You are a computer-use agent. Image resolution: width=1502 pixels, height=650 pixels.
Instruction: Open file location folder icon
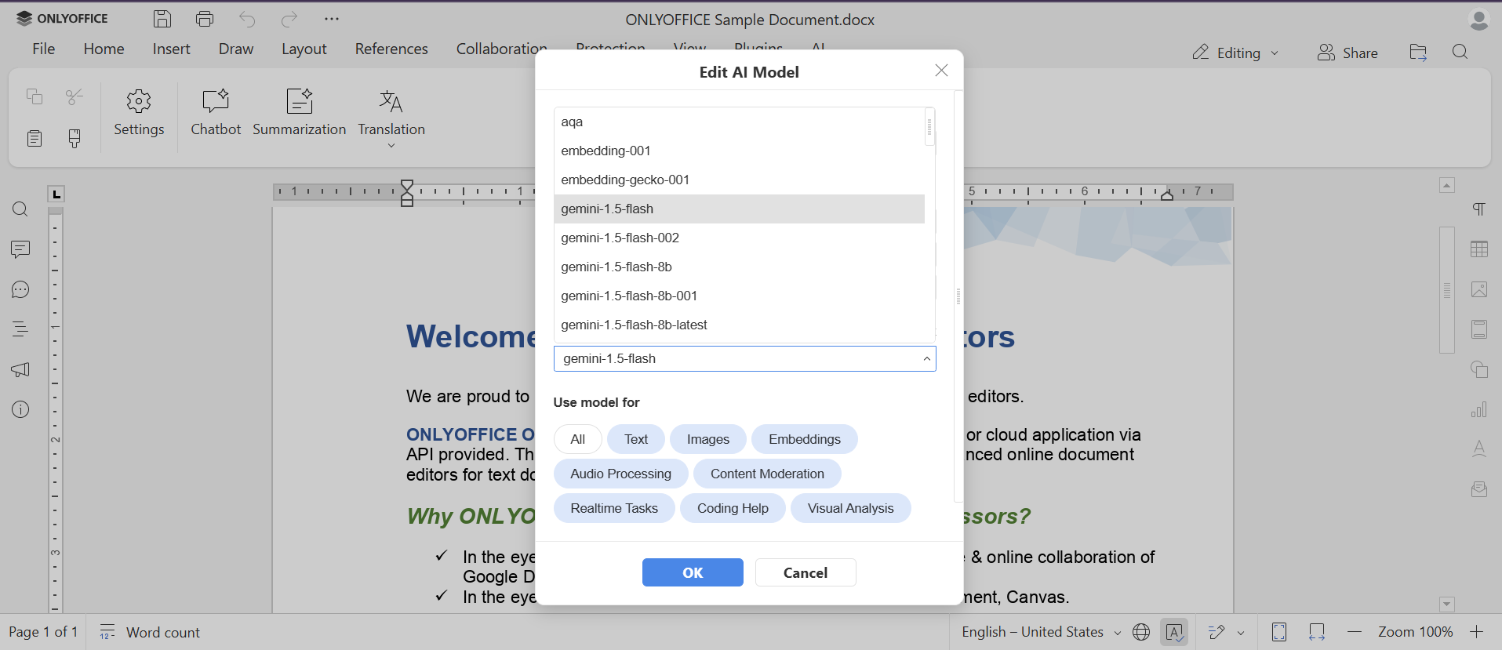[1418, 53]
